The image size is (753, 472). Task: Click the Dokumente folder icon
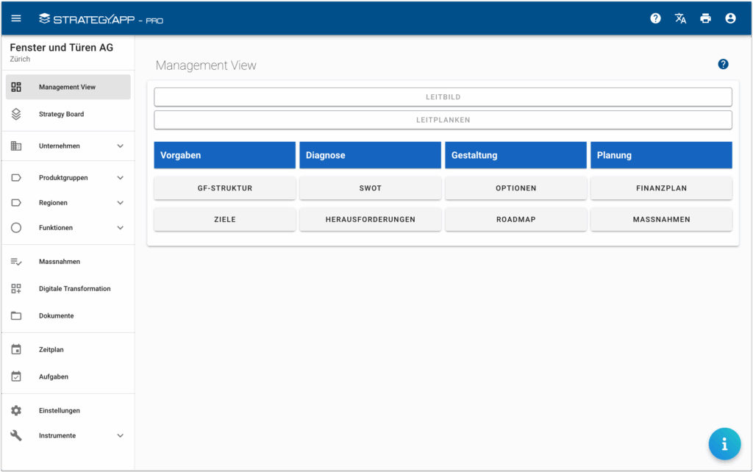click(16, 315)
